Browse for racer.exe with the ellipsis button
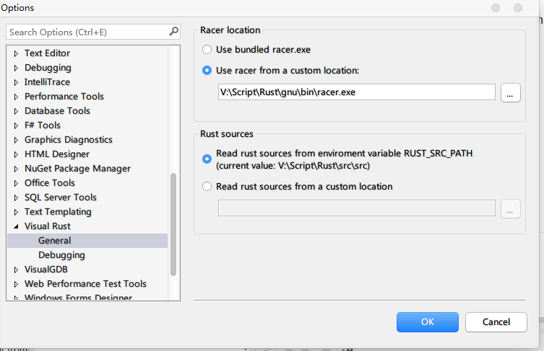 click(510, 93)
